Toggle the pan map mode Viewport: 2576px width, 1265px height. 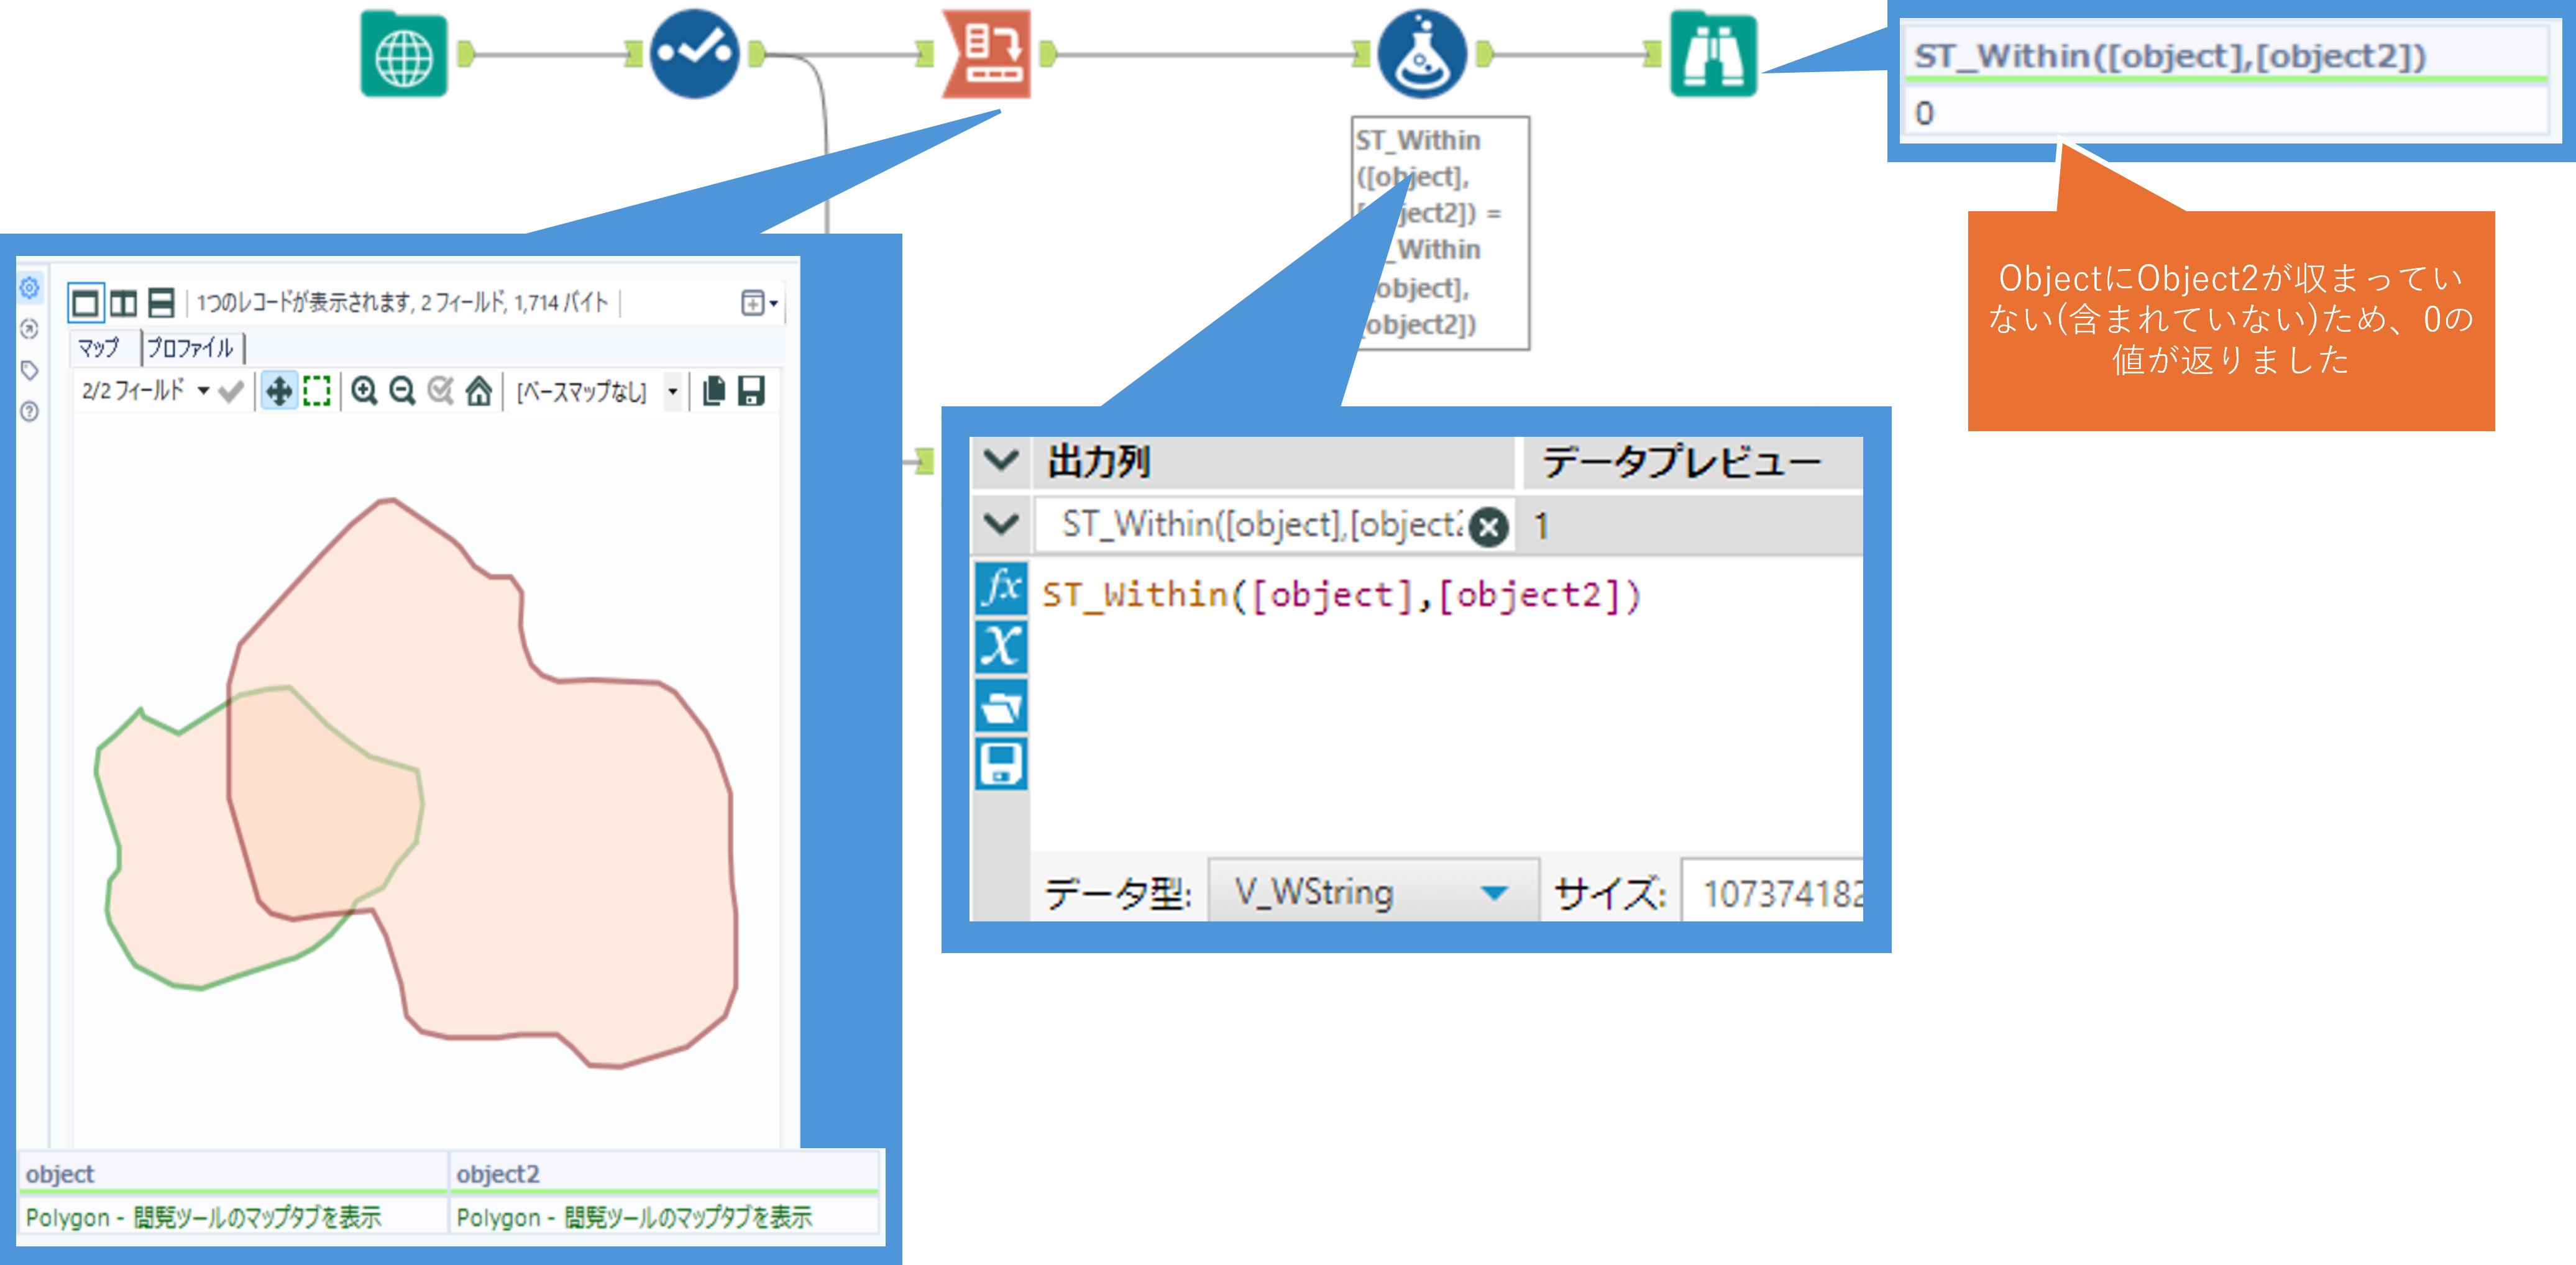point(279,391)
